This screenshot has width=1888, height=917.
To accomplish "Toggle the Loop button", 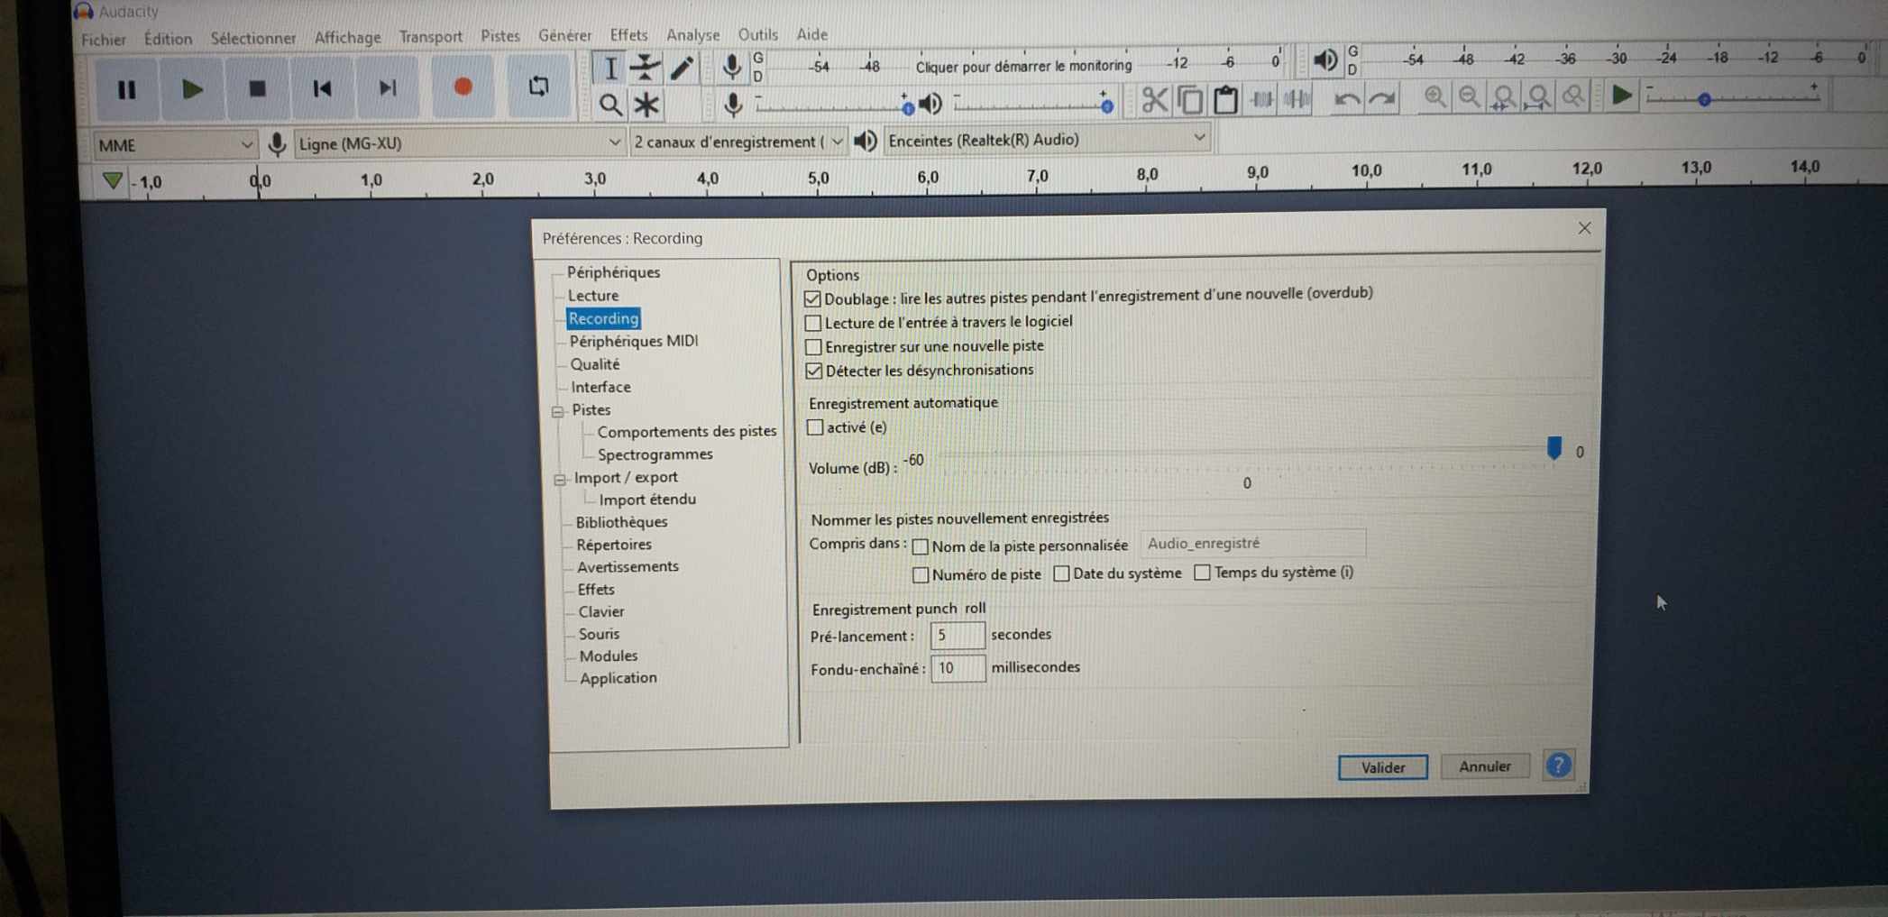I will click(538, 86).
